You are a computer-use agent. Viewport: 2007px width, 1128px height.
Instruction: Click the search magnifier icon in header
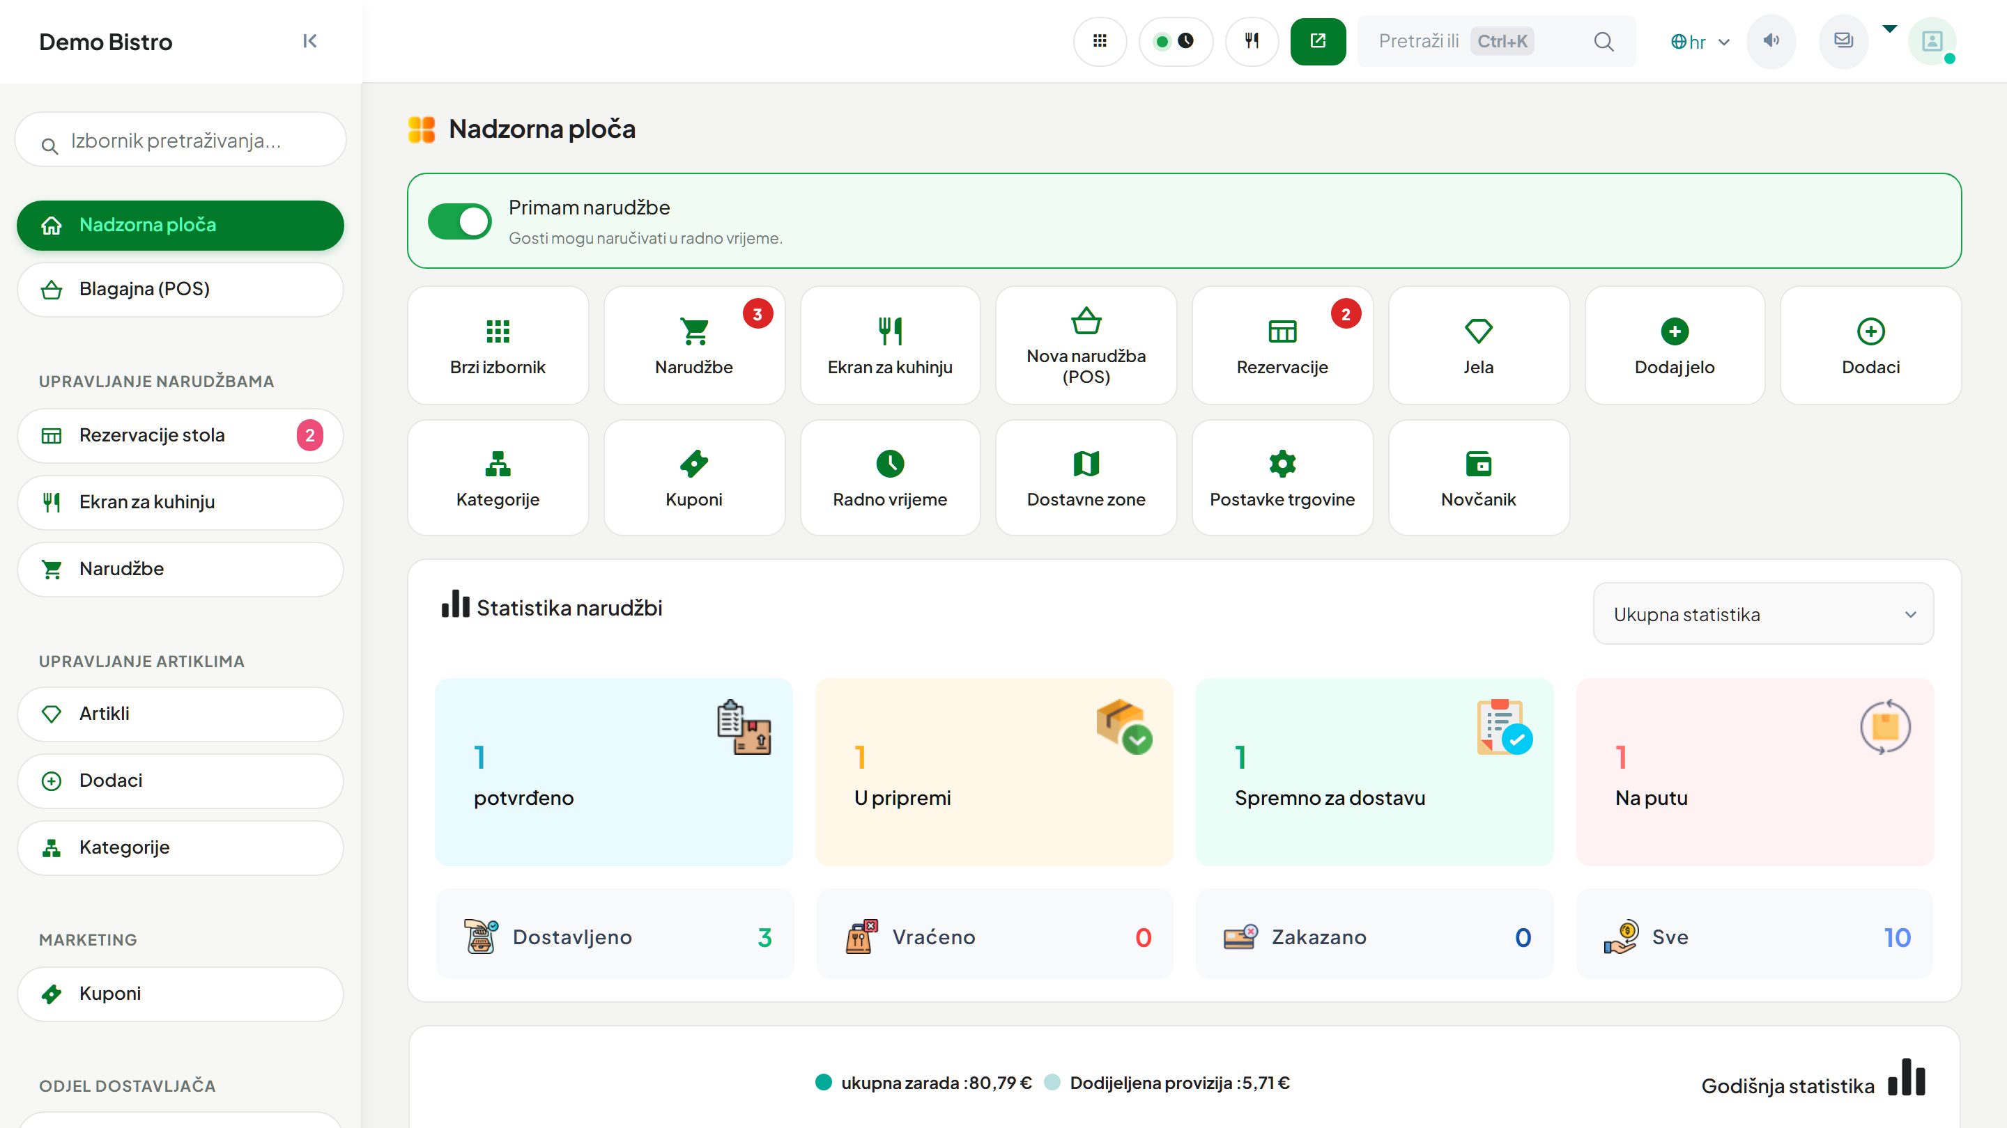click(x=1604, y=41)
